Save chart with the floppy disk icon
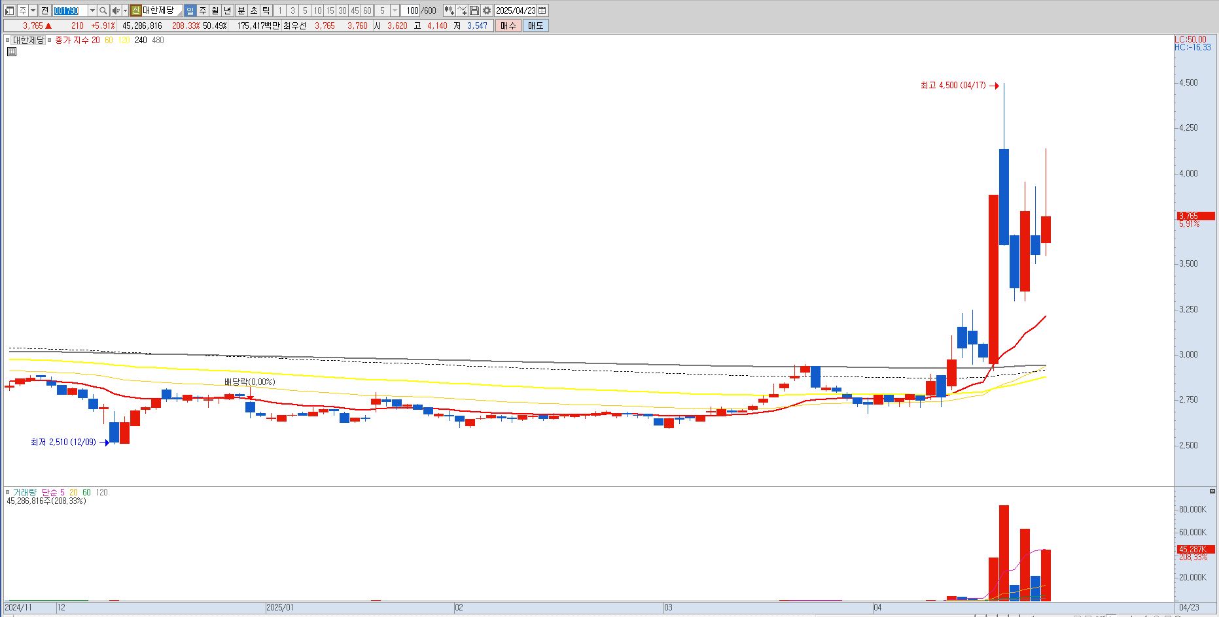This screenshot has height=617, width=1219. point(474,10)
